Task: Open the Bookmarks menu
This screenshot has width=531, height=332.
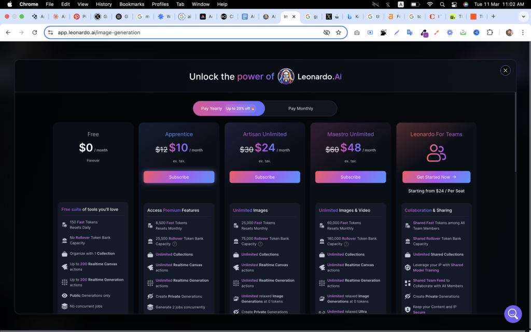Action: click(132, 4)
